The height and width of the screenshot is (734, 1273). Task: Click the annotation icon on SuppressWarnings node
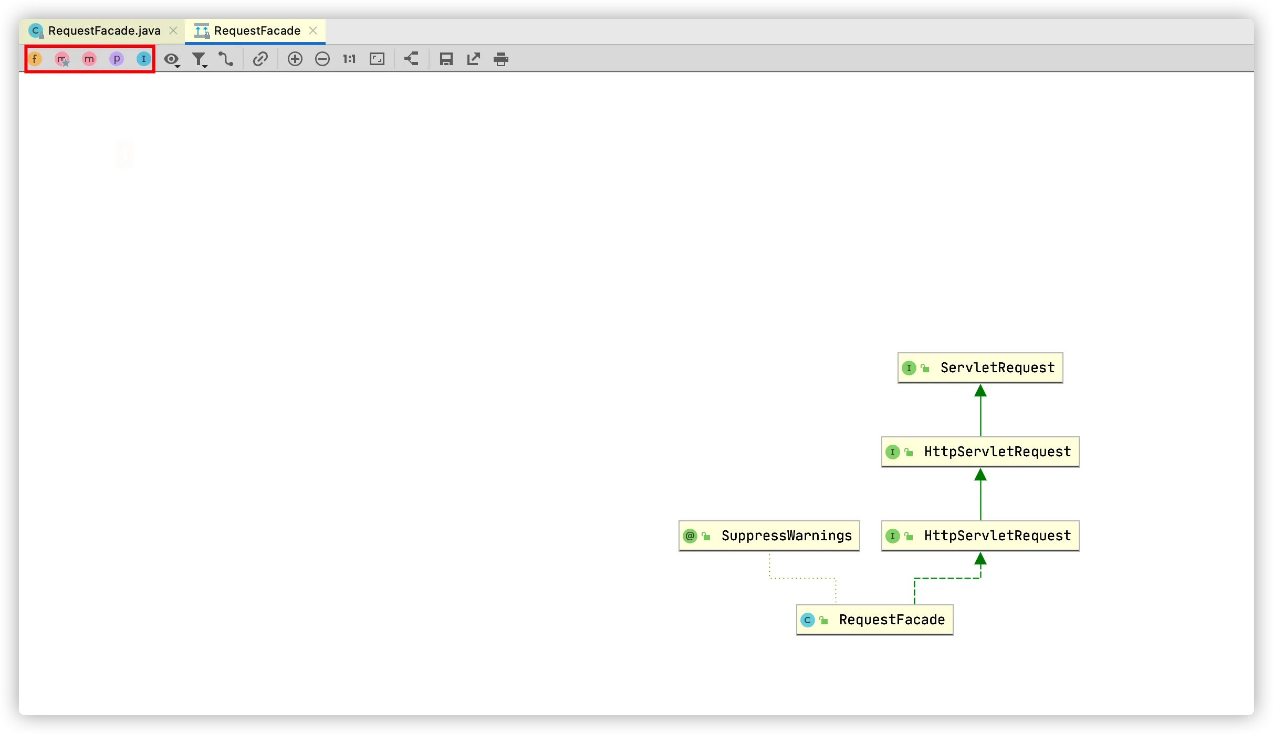[x=690, y=536]
